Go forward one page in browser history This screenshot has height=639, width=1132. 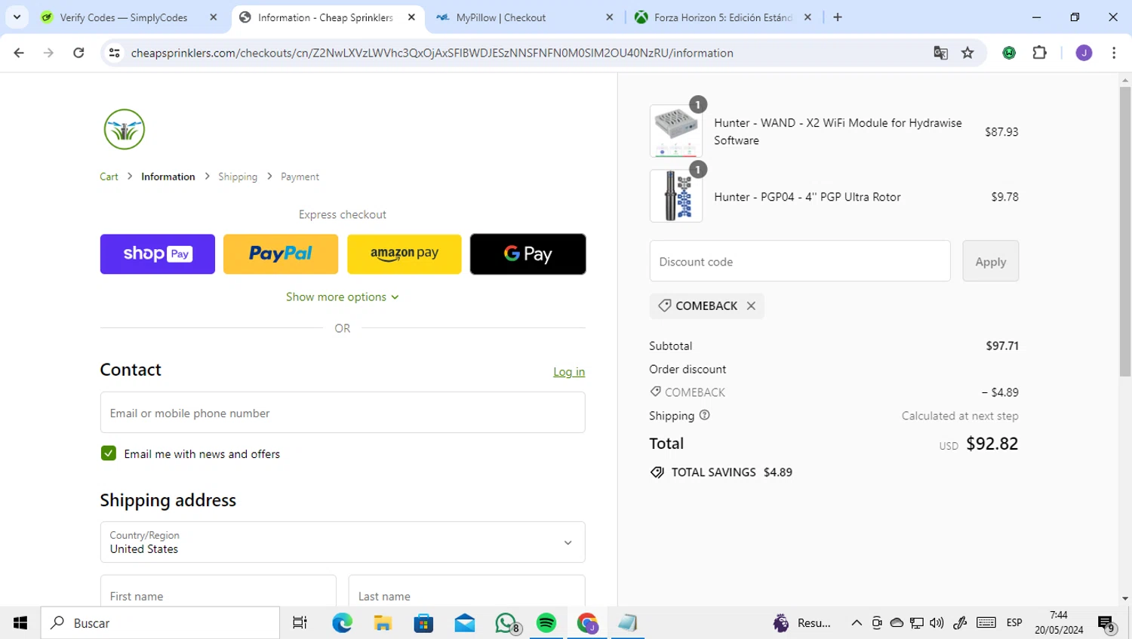(48, 53)
